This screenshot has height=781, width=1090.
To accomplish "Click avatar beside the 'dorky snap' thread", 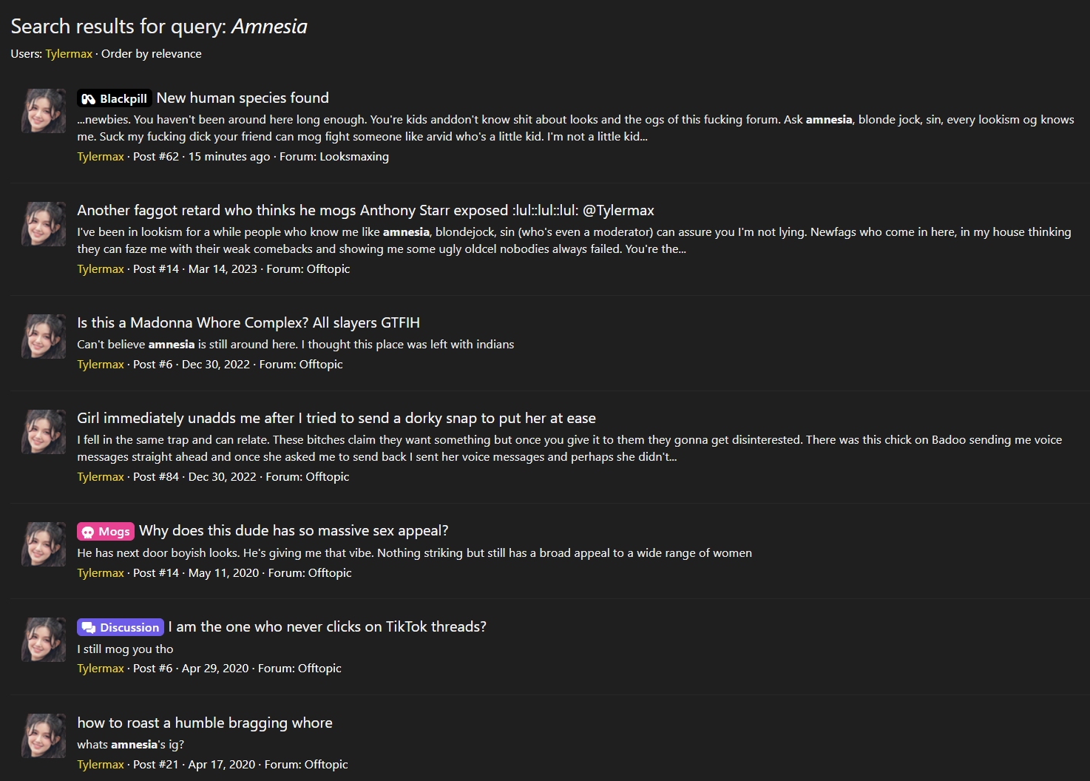I will coord(44,432).
